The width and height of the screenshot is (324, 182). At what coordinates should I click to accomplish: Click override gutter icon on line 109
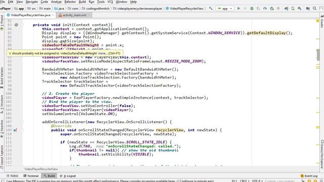[15, 130]
